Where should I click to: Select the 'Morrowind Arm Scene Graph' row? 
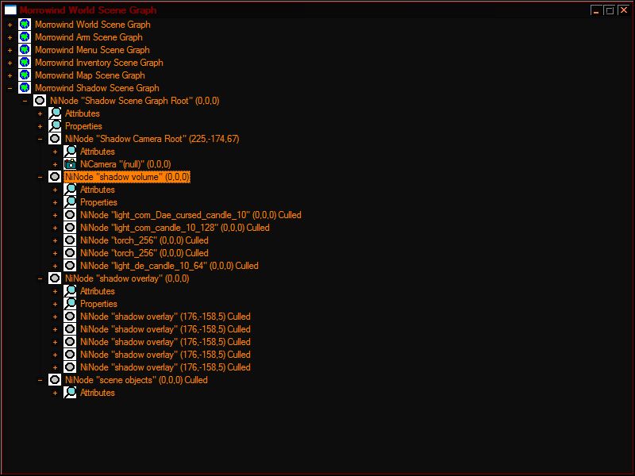click(89, 37)
